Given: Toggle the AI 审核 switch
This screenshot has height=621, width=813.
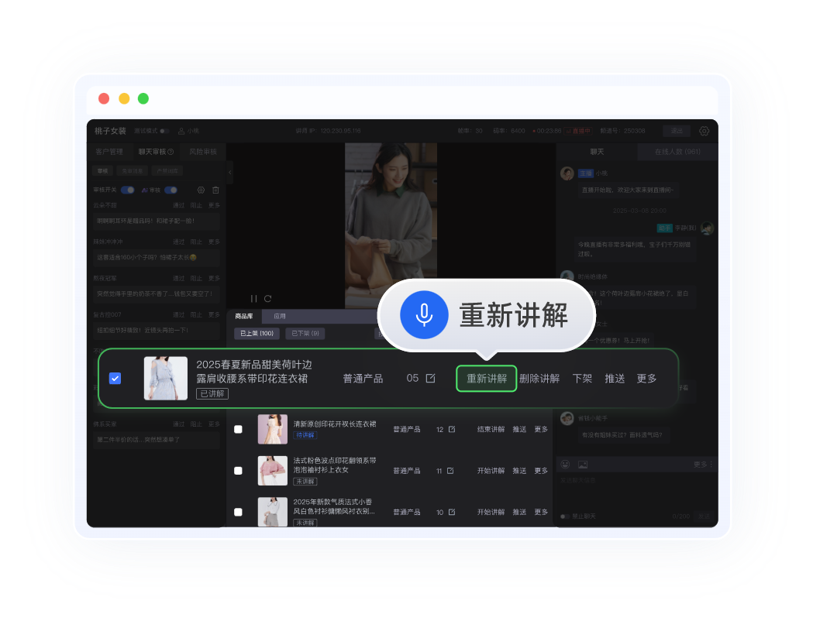Looking at the screenshot, I should (171, 190).
